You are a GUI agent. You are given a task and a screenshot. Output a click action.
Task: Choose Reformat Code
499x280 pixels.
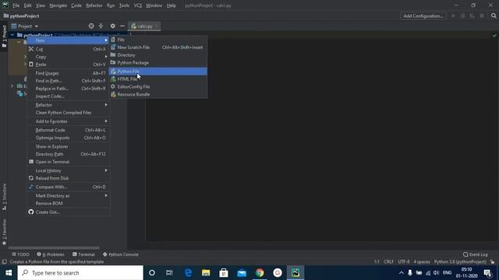point(68,130)
